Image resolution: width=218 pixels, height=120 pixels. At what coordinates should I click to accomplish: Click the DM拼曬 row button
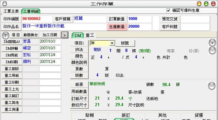pyautogui.click(x=12, y=48)
